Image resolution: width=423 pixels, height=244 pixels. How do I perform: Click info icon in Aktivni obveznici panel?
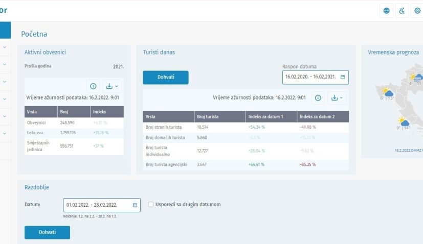coord(93,86)
